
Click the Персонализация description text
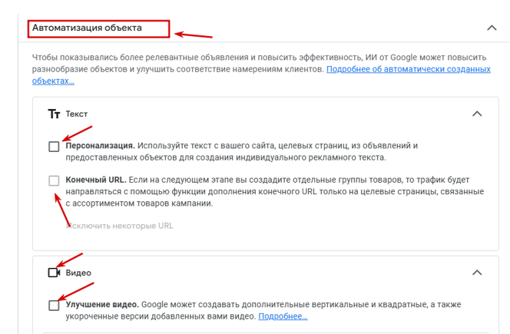point(242,151)
